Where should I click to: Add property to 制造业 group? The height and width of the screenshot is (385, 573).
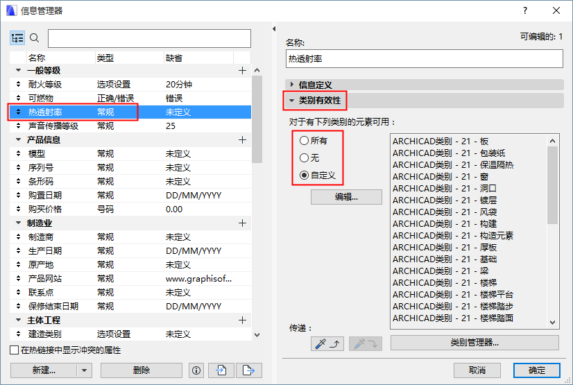click(x=242, y=223)
